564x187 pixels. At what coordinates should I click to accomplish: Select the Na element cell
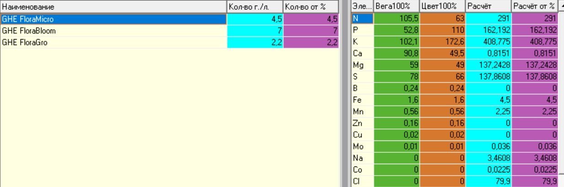(x=362, y=158)
